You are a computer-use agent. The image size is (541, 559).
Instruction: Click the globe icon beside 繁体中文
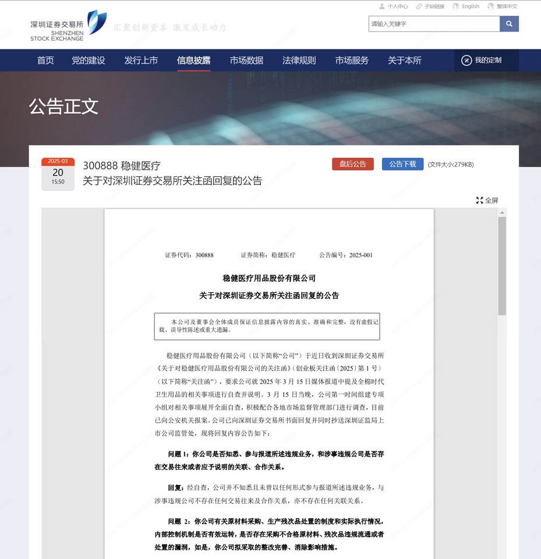click(x=491, y=6)
